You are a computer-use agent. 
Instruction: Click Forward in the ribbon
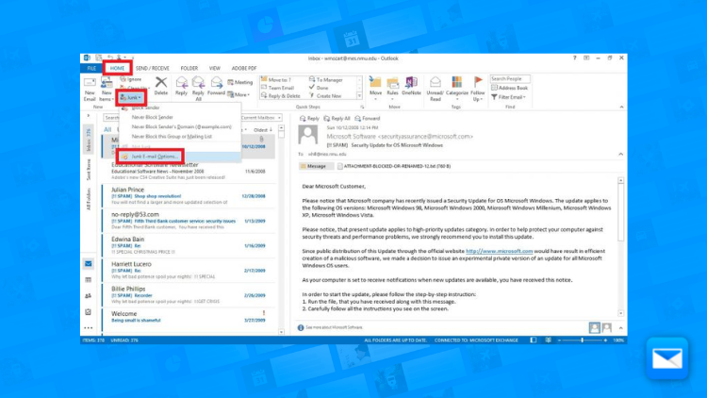click(216, 86)
